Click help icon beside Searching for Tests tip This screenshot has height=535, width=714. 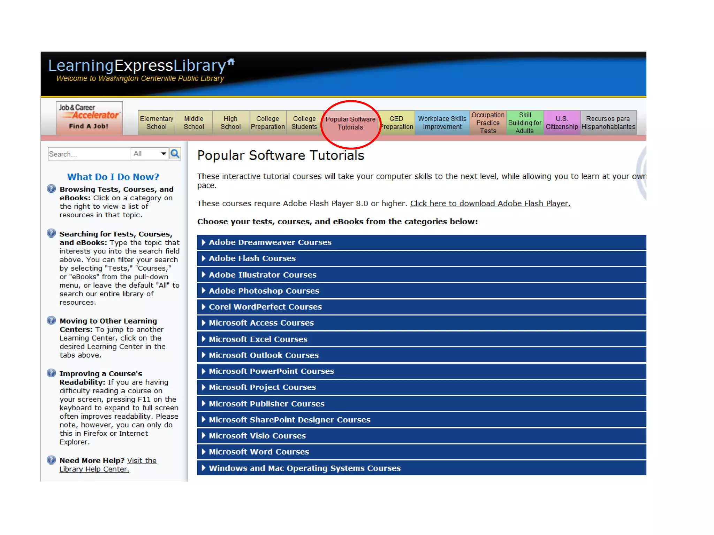tap(51, 233)
